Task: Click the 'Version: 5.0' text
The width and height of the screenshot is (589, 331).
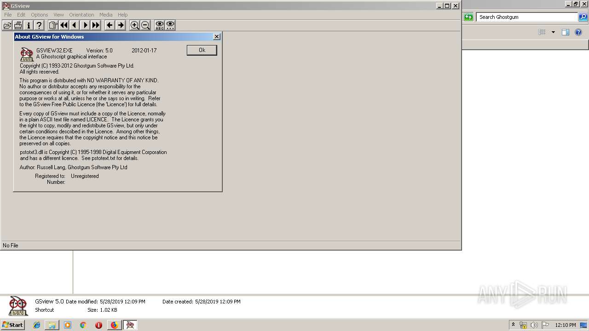Action: 99,51
